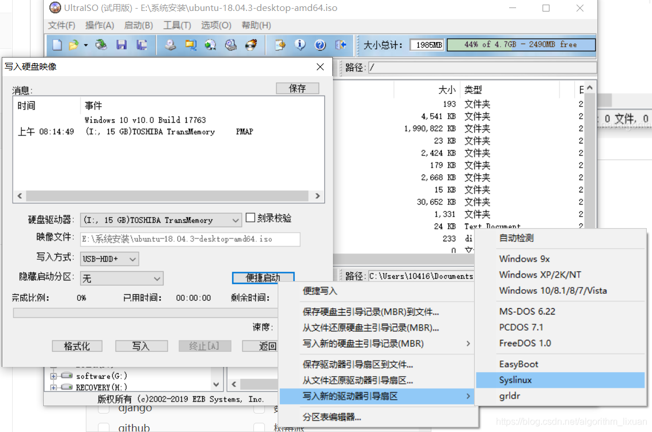The height and width of the screenshot is (432, 652).
Task: Click the Make CD/DVD image drive icon
Action: coord(170,45)
